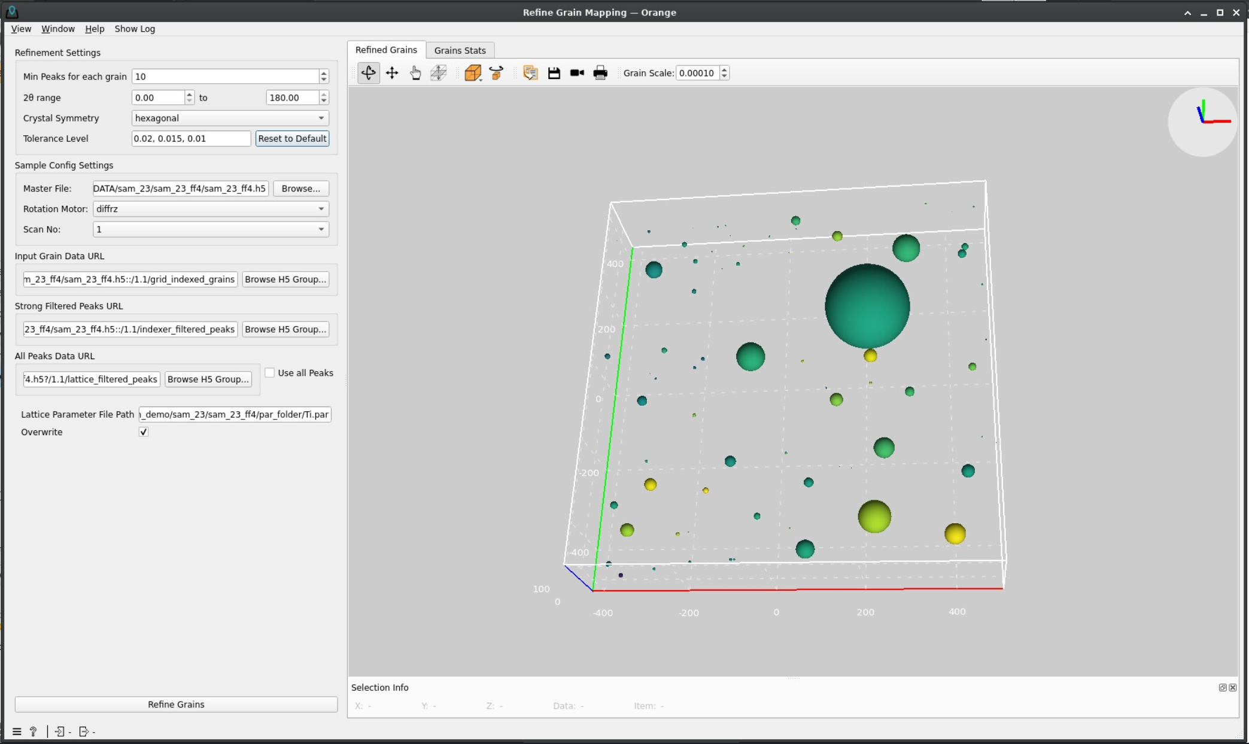Step the 2θ range maximum spinner arrows
Screen dimensions: 1249x744
point(324,98)
